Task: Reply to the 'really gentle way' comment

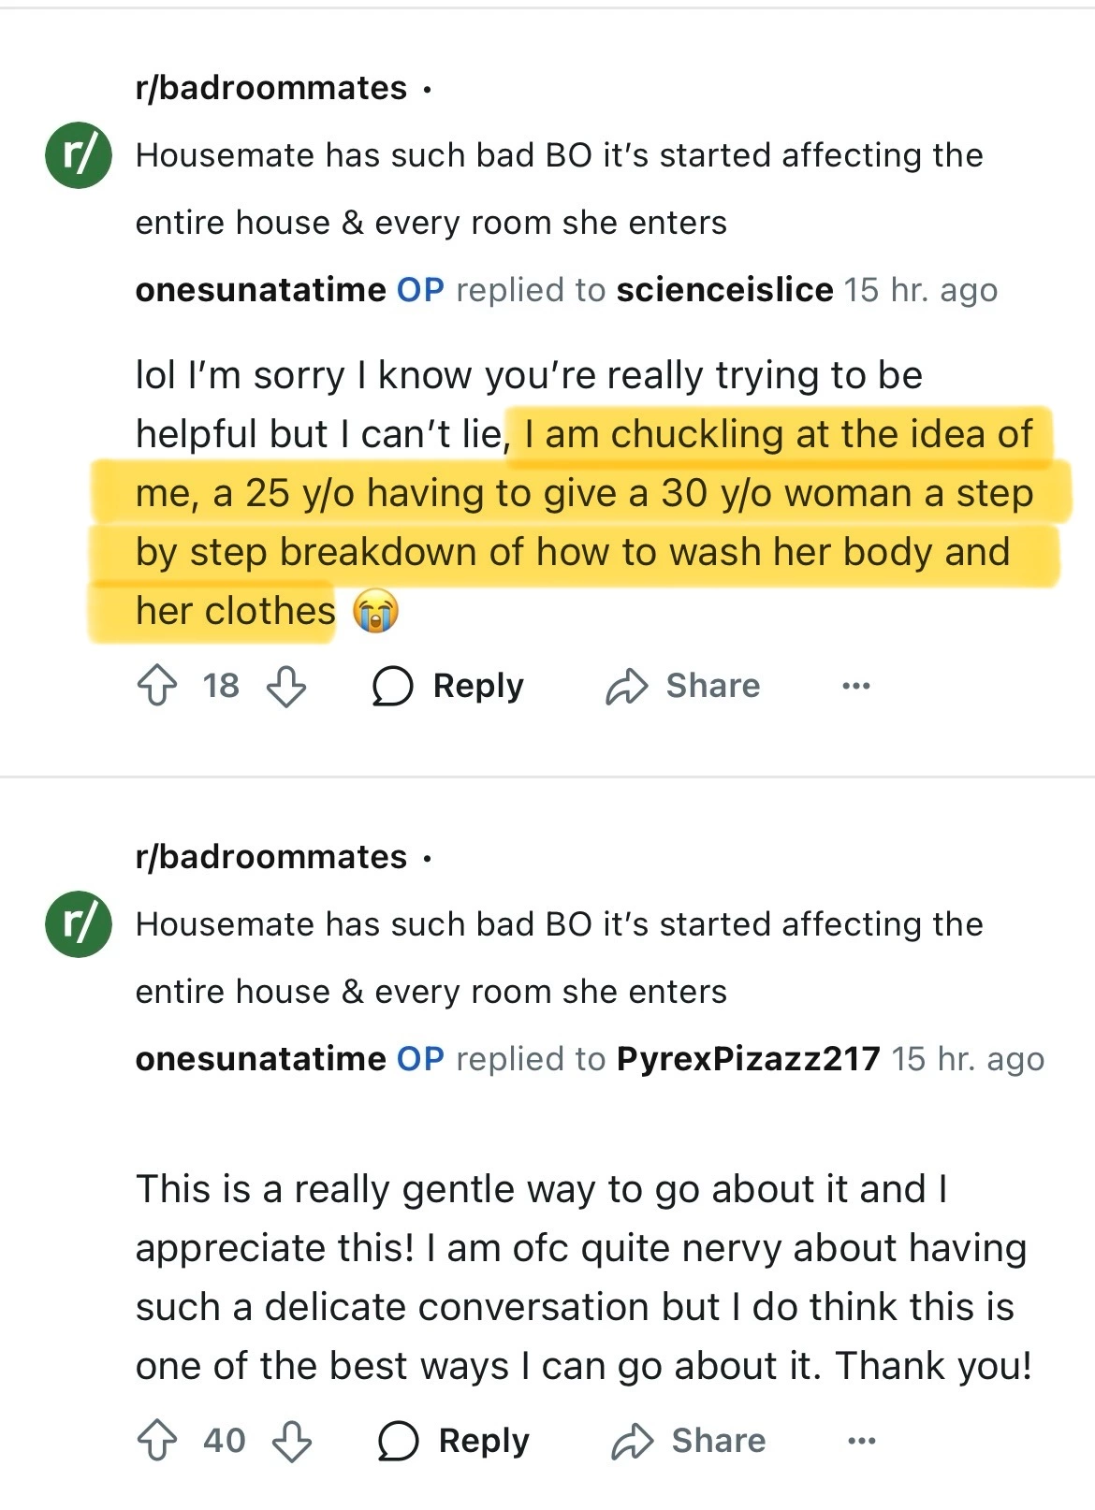Action: tap(454, 1441)
